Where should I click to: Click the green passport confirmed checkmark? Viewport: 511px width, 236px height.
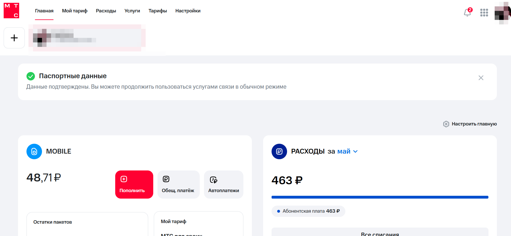click(x=30, y=76)
